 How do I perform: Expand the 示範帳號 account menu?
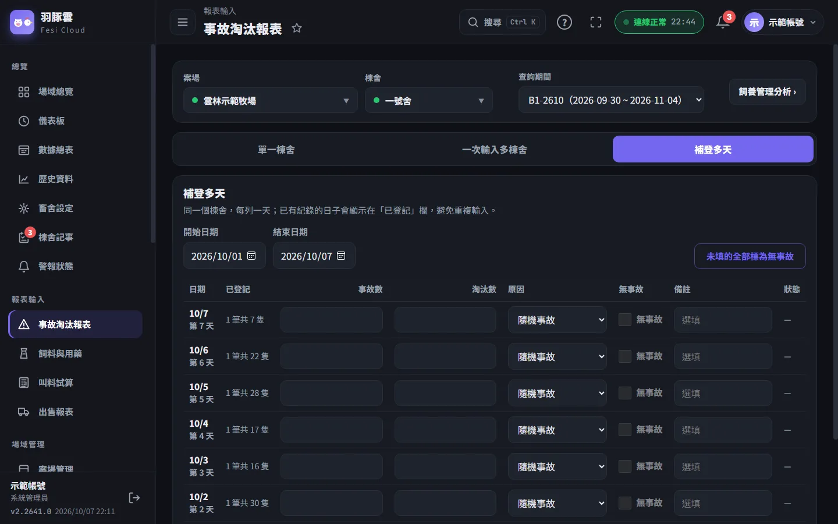783,22
